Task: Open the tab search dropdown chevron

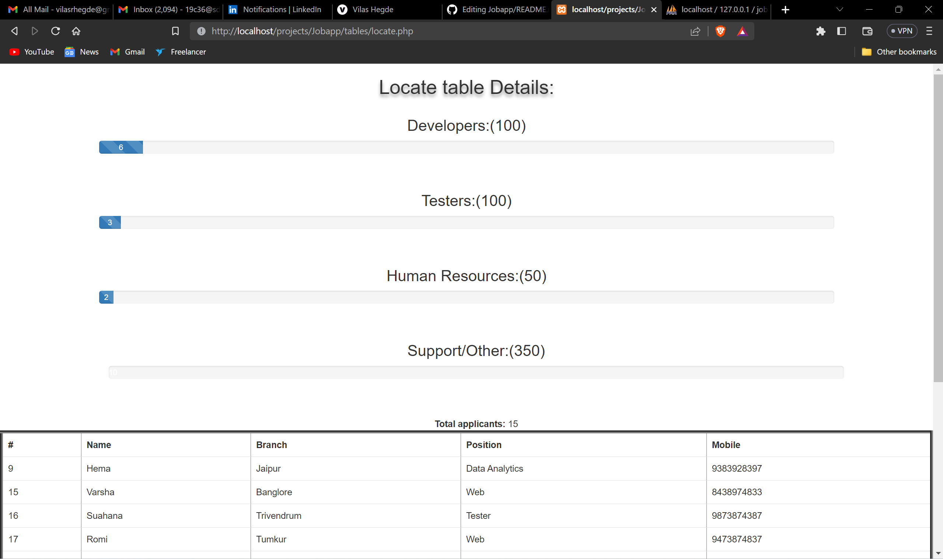Action: [840, 9]
